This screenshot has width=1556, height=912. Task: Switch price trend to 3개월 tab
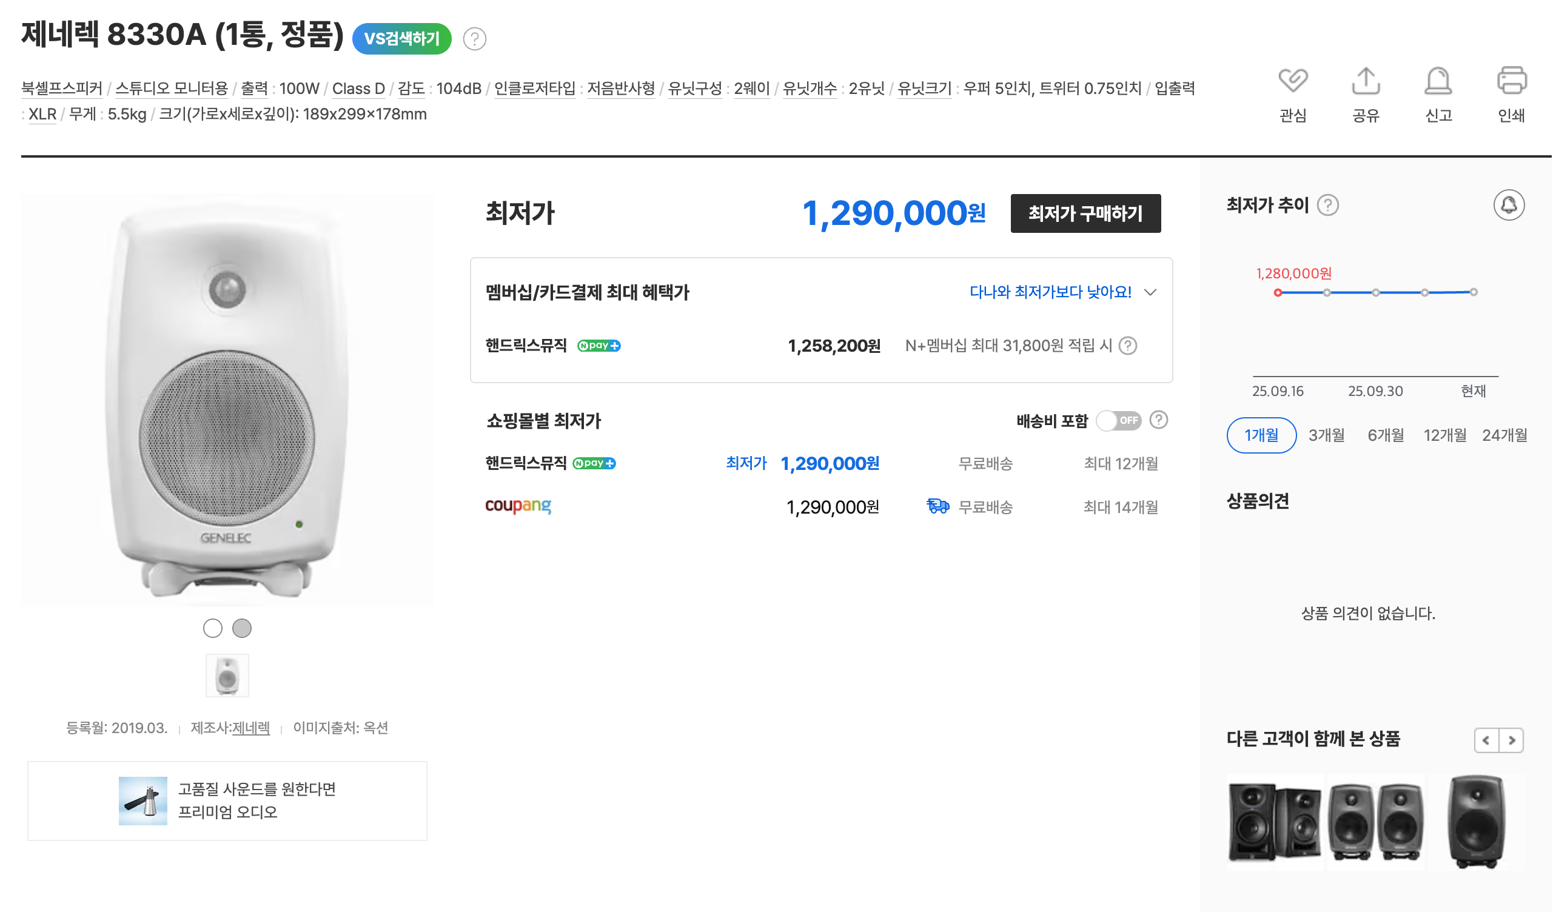pos(1326,435)
